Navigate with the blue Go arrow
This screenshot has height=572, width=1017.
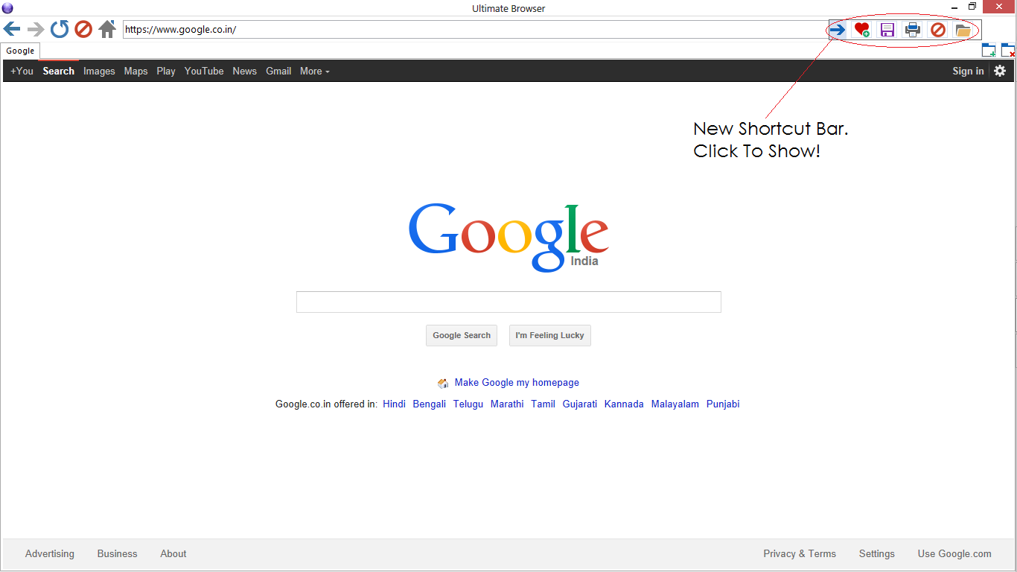(837, 29)
